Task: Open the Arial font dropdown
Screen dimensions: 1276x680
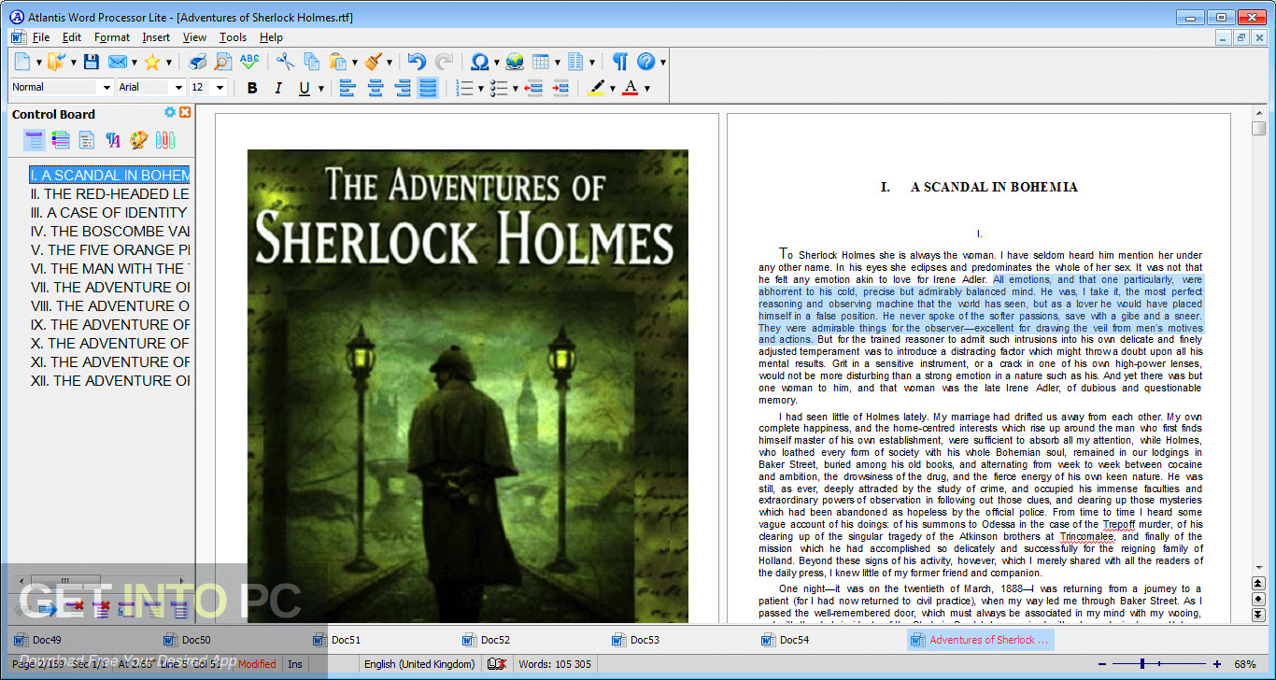Action: (177, 87)
